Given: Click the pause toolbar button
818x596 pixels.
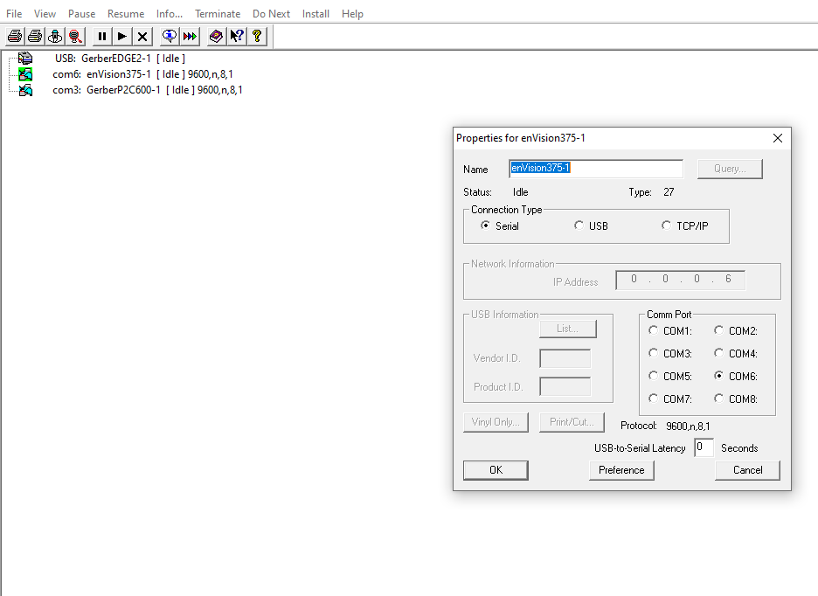Looking at the screenshot, I should 101,36.
